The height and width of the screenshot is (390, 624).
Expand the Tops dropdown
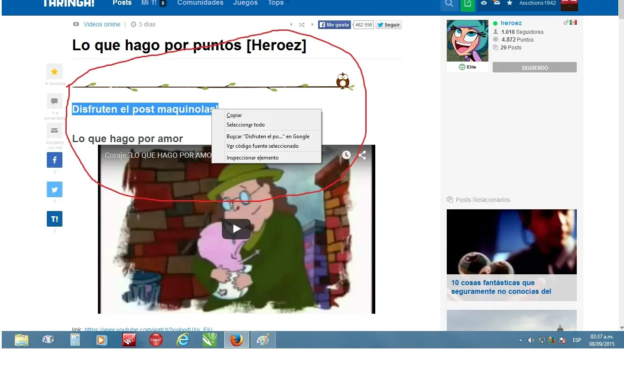click(278, 3)
